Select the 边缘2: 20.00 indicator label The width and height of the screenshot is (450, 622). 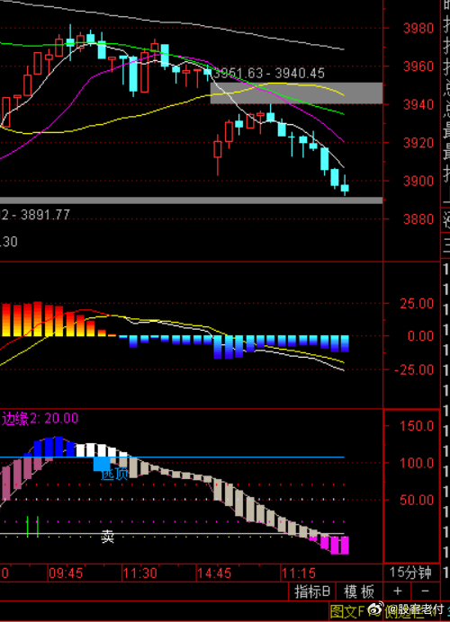[x=40, y=418]
